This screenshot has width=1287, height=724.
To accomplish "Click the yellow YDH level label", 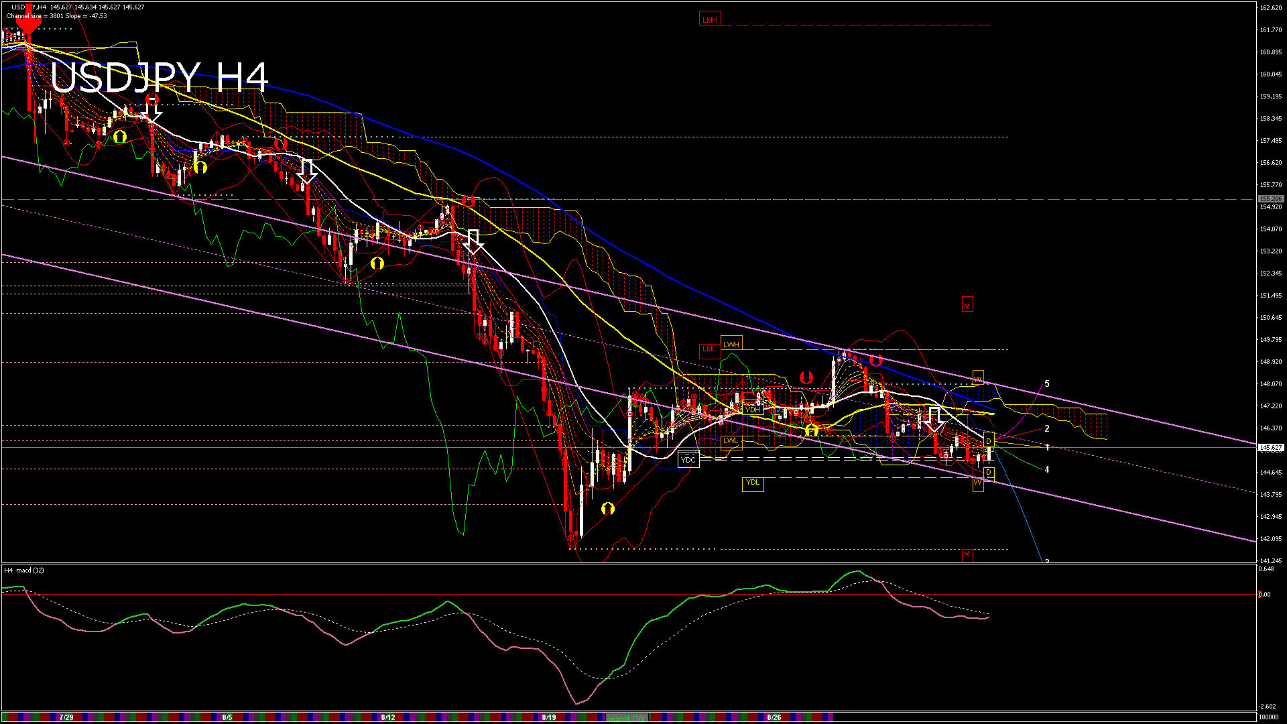I will (x=753, y=410).
